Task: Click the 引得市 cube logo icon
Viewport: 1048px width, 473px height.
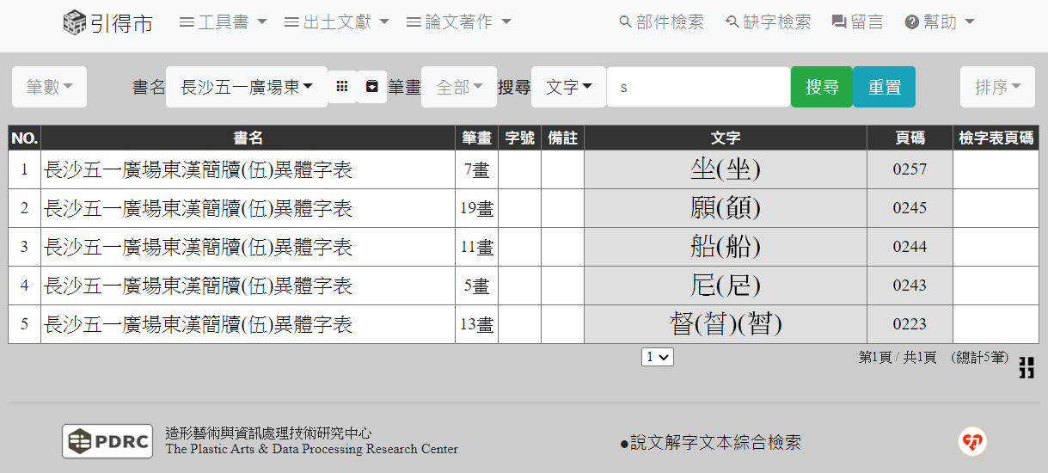Action: coord(75,22)
